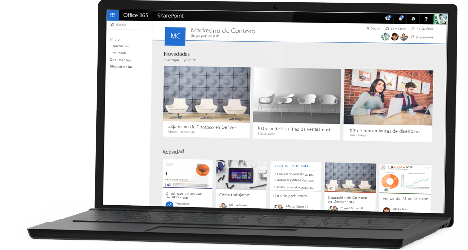The width and height of the screenshot is (468, 250).
Task: Click author name Dalia Pelayo
Action: click(x=359, y=135)
